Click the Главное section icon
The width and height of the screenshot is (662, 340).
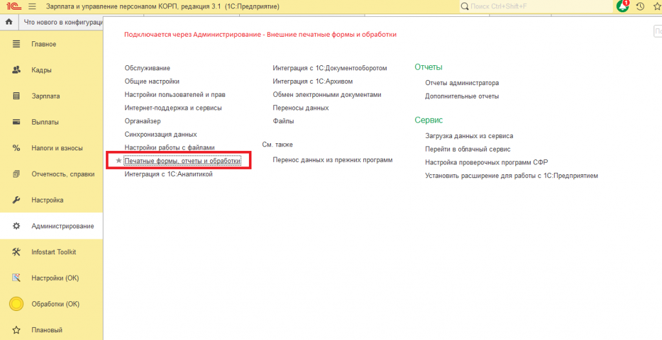[16, 44]
